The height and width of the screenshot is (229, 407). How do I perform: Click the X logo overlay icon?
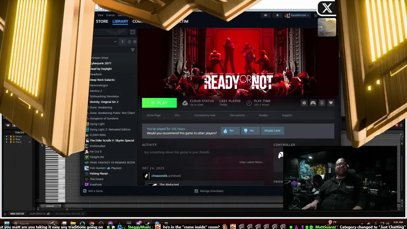click(x=327, y=8)
